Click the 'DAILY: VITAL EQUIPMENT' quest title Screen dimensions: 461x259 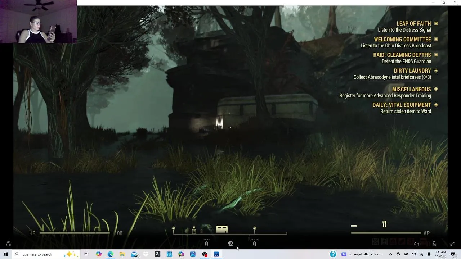pos(402,105)
